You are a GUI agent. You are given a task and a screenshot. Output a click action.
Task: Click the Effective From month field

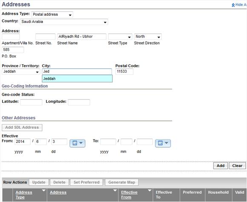(x=41, y=142)
